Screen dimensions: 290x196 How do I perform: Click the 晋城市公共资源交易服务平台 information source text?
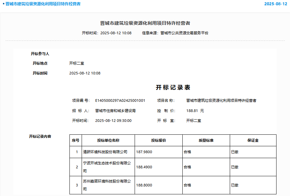coord(184,33)
